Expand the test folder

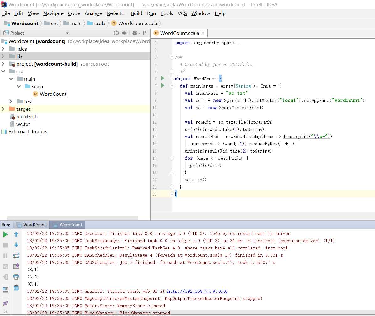click(x=11, y=101)
